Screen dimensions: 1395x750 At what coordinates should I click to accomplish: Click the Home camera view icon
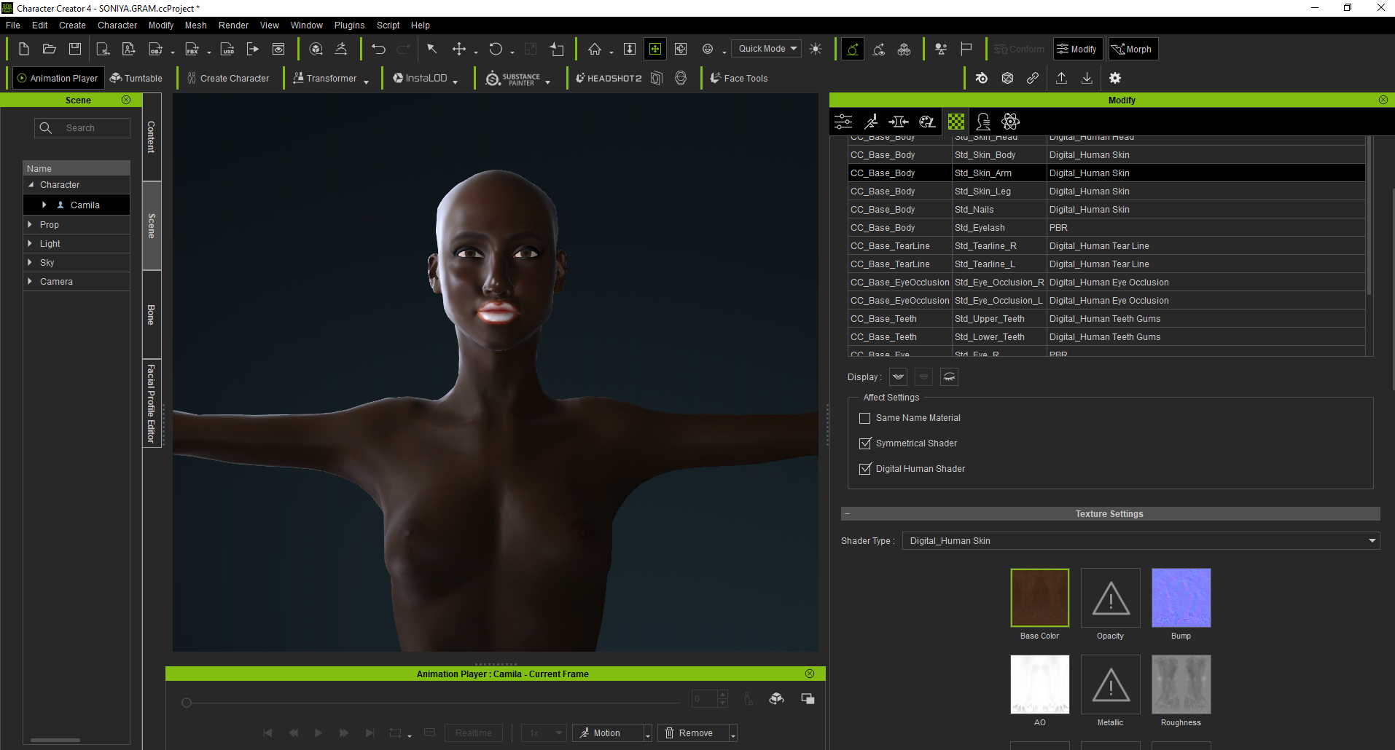click(x=595, y=49)
